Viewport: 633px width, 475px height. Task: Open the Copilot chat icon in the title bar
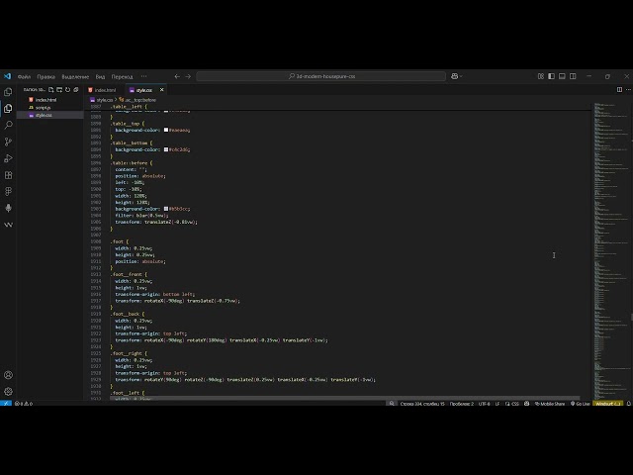[454, 76]
